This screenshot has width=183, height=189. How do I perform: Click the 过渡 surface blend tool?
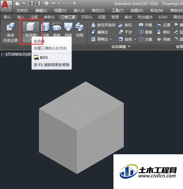pos(164,25)
